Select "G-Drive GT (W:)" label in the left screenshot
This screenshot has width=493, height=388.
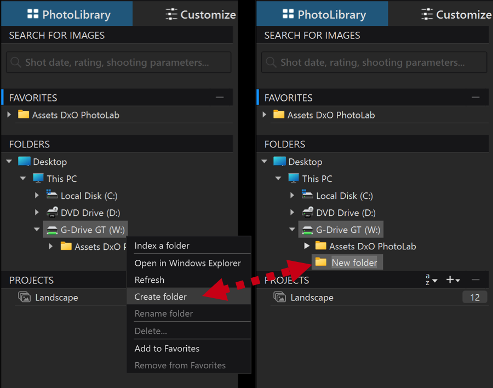[93, 230]
